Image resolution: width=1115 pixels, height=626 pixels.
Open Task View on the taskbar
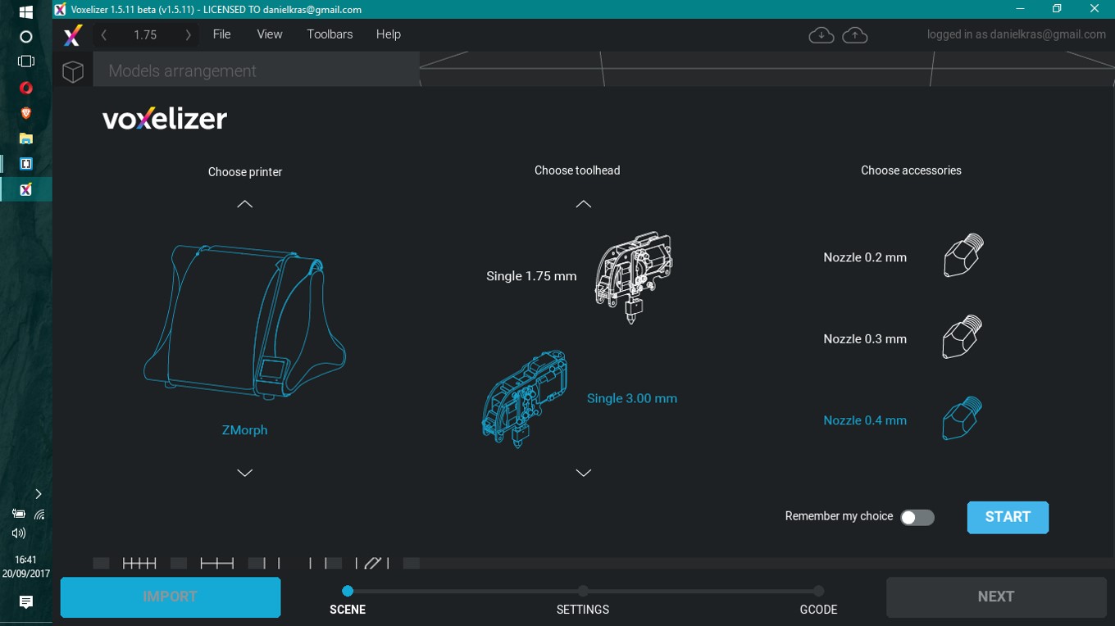pyautogui.click(x=25, y=61)
